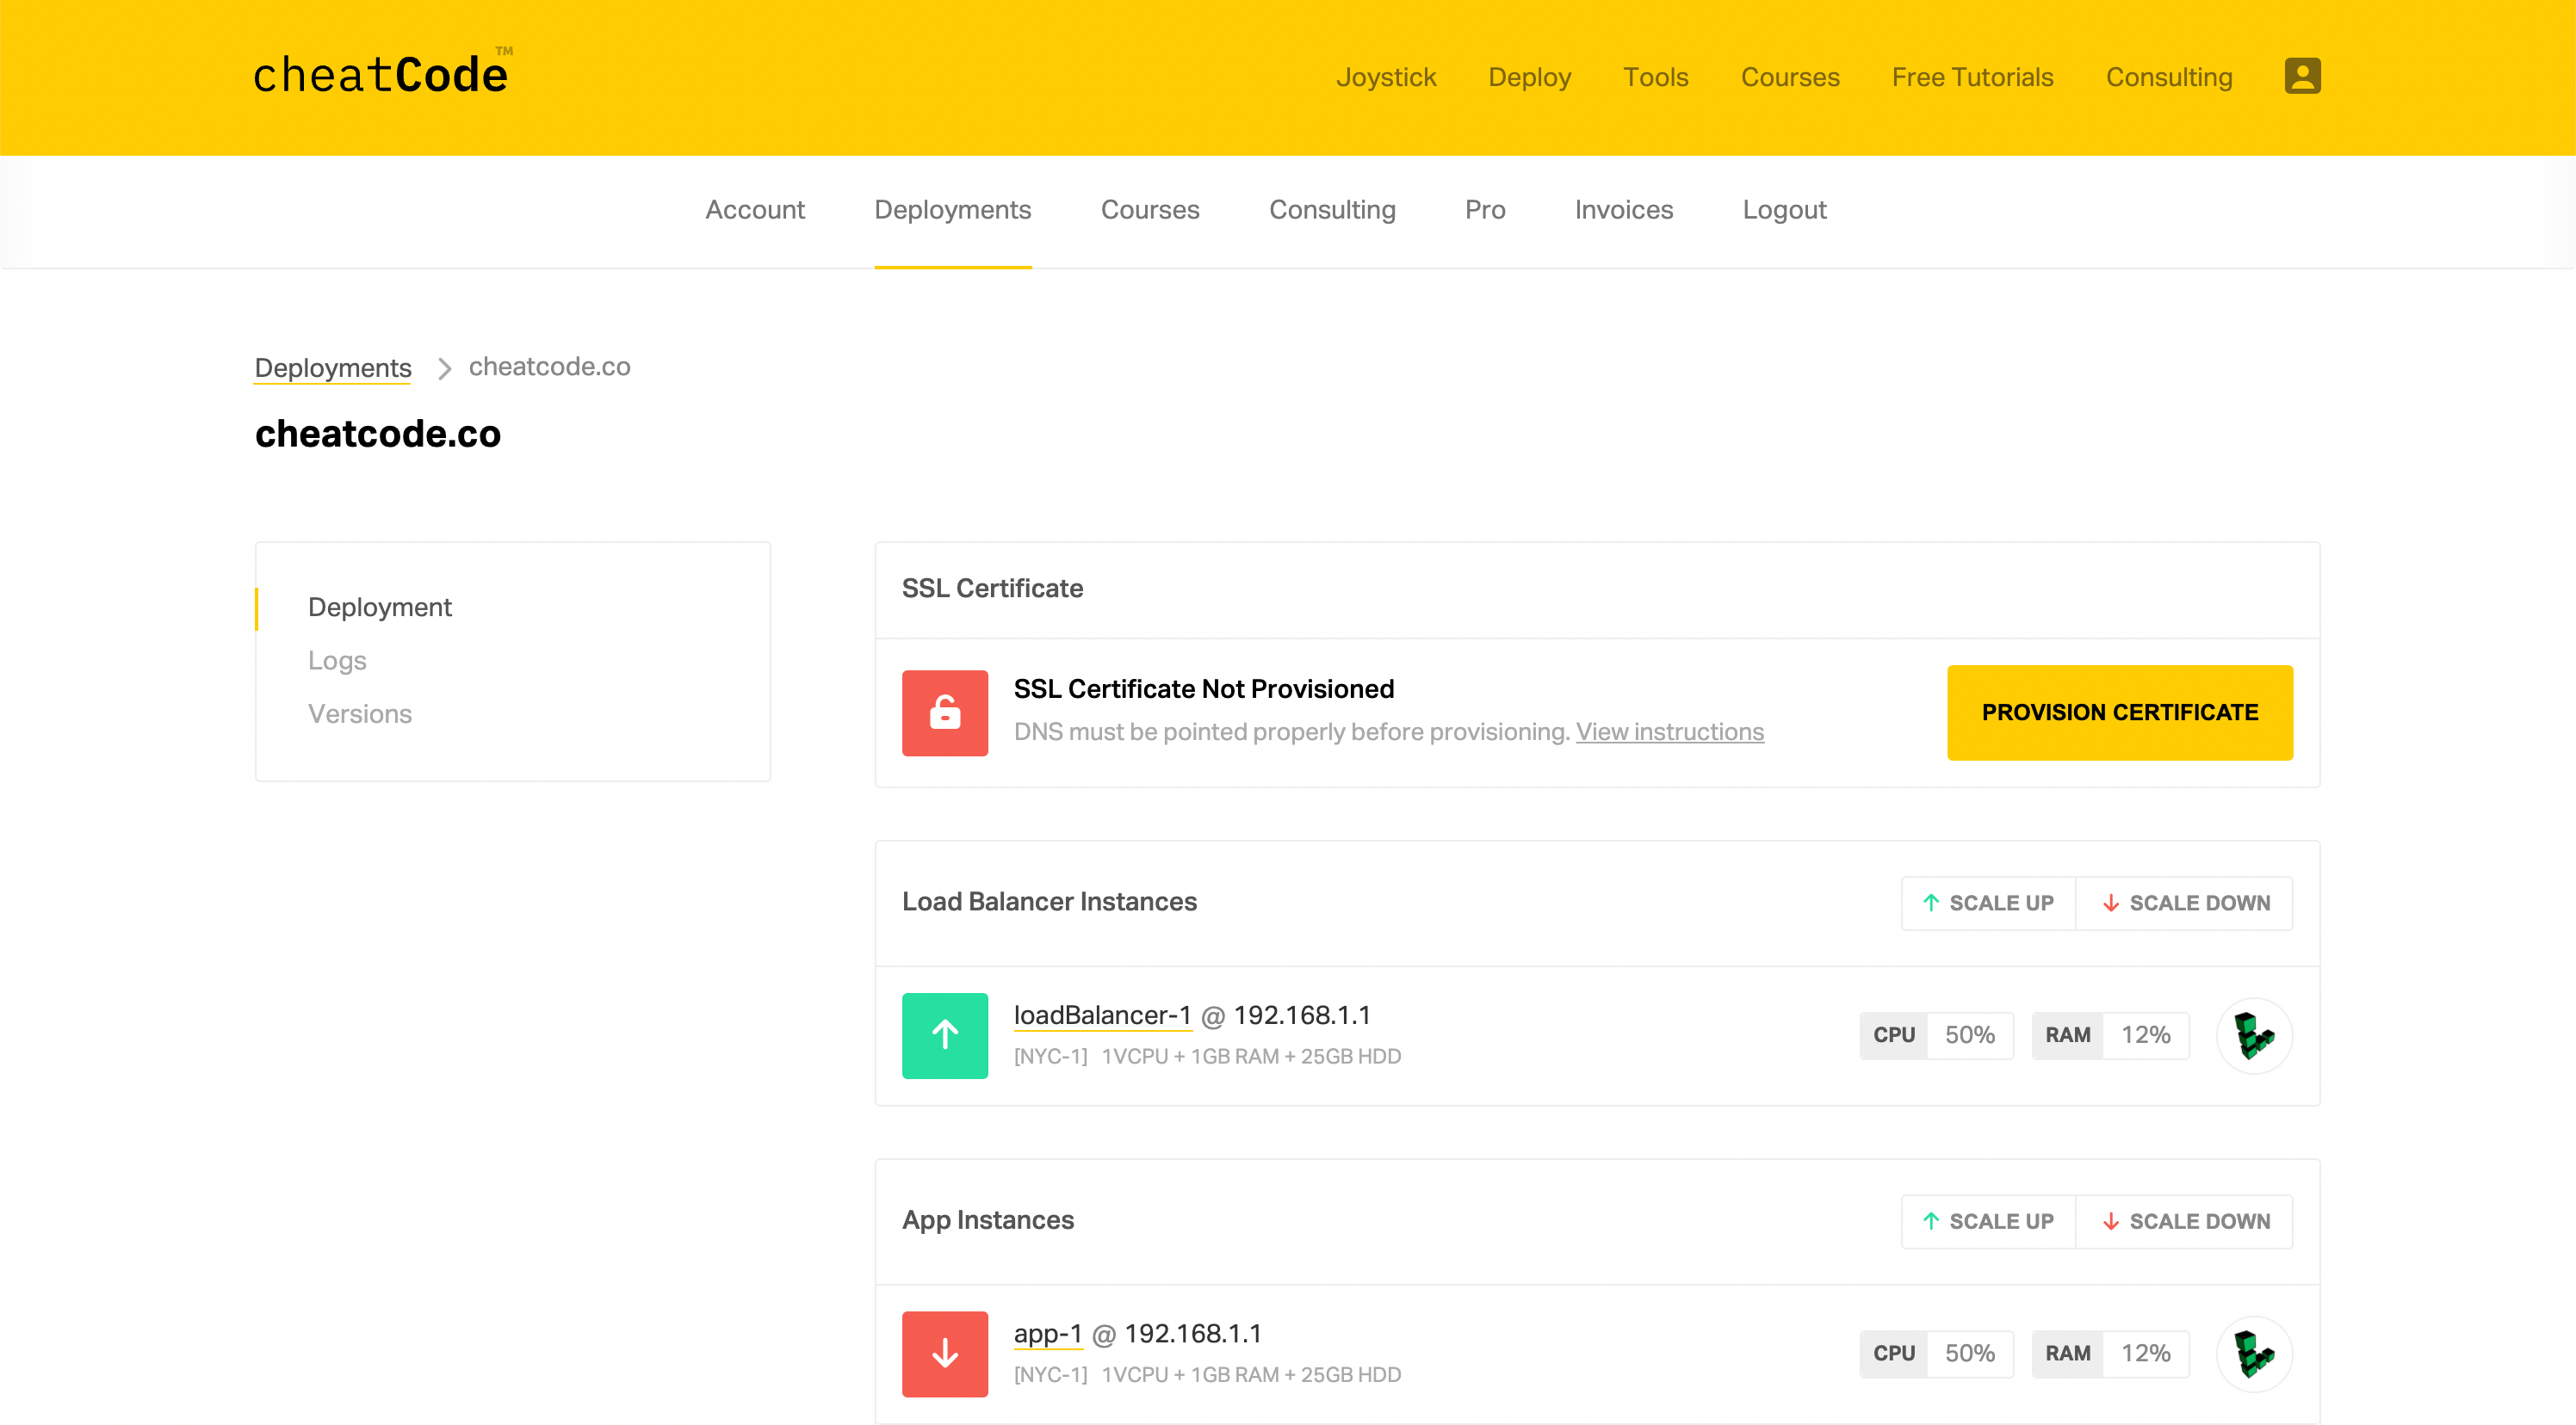The width and height of the screenshot is (2576, 1425).
Task: Click the PROVISION CERTIFICATE button
Action: [x=2119, y=712]
